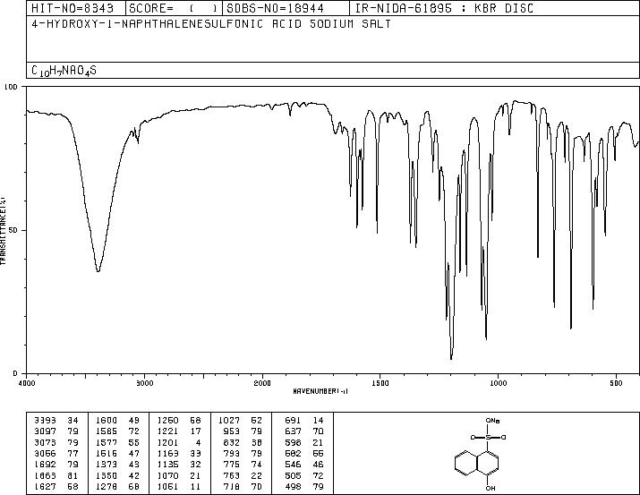
Task: Click the ONa group in structure diagram
Action: click(492, 421)
